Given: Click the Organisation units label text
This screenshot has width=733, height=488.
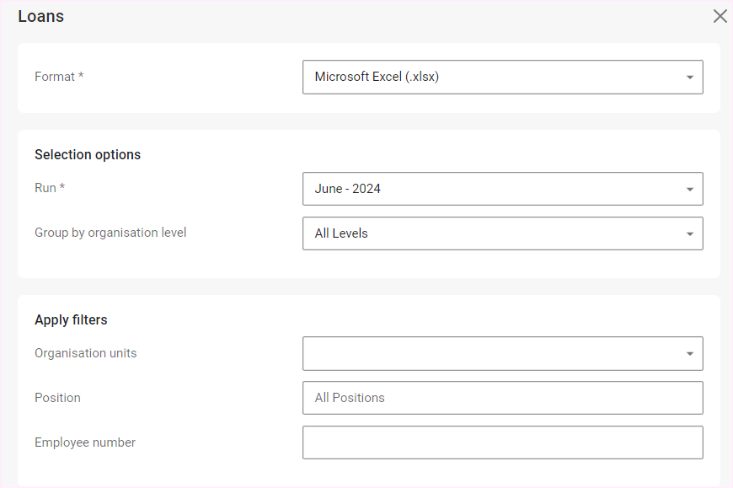Looking at the screenshot, I should (x=85, y=353).
